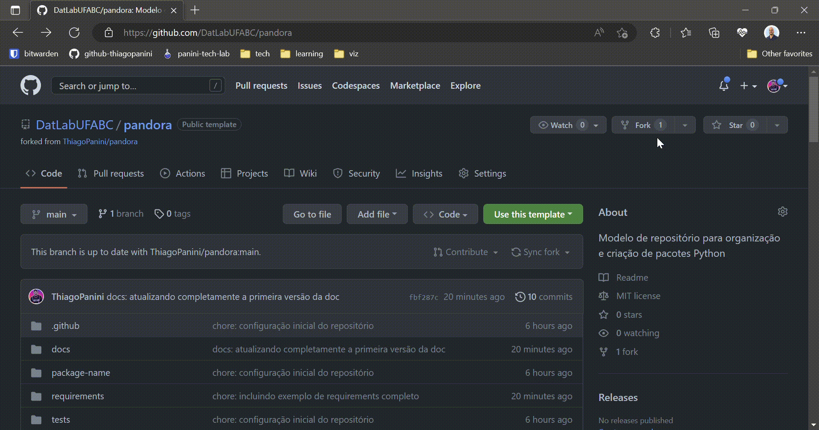
Task: Open the browser collections icon
Action: (x=714, y=32)
